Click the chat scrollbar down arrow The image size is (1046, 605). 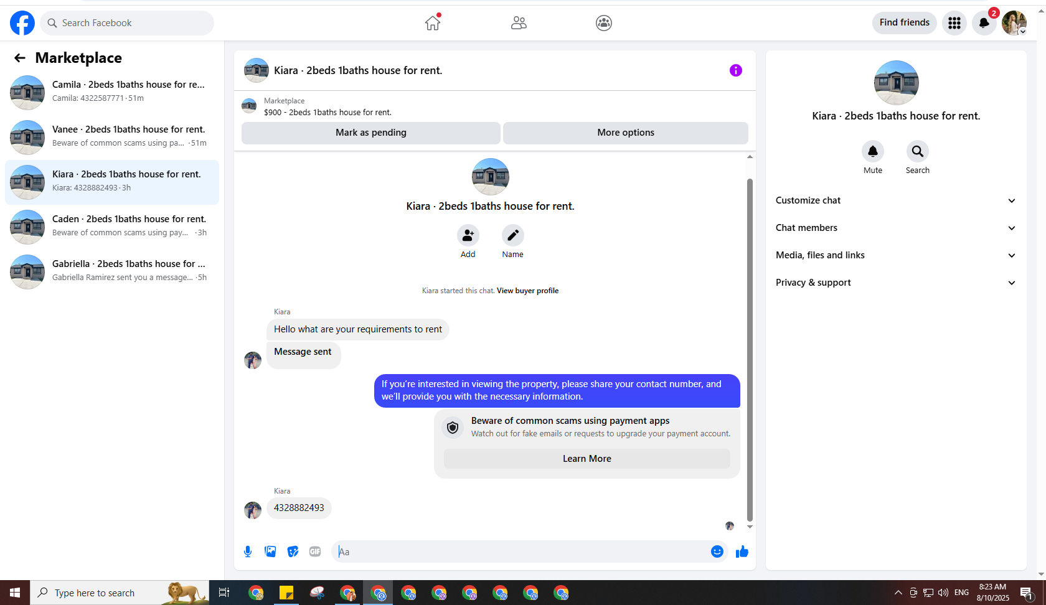[x=750, y=527]
